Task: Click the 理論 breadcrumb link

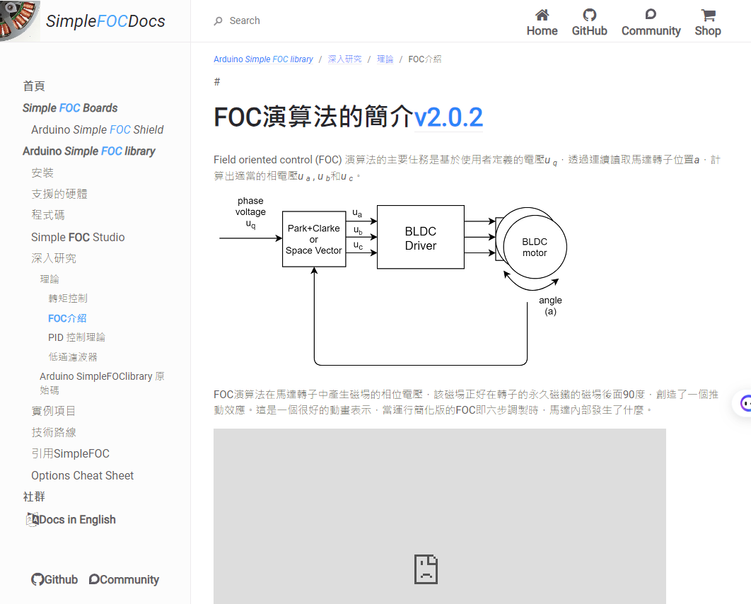Action: tap(385, 59)
